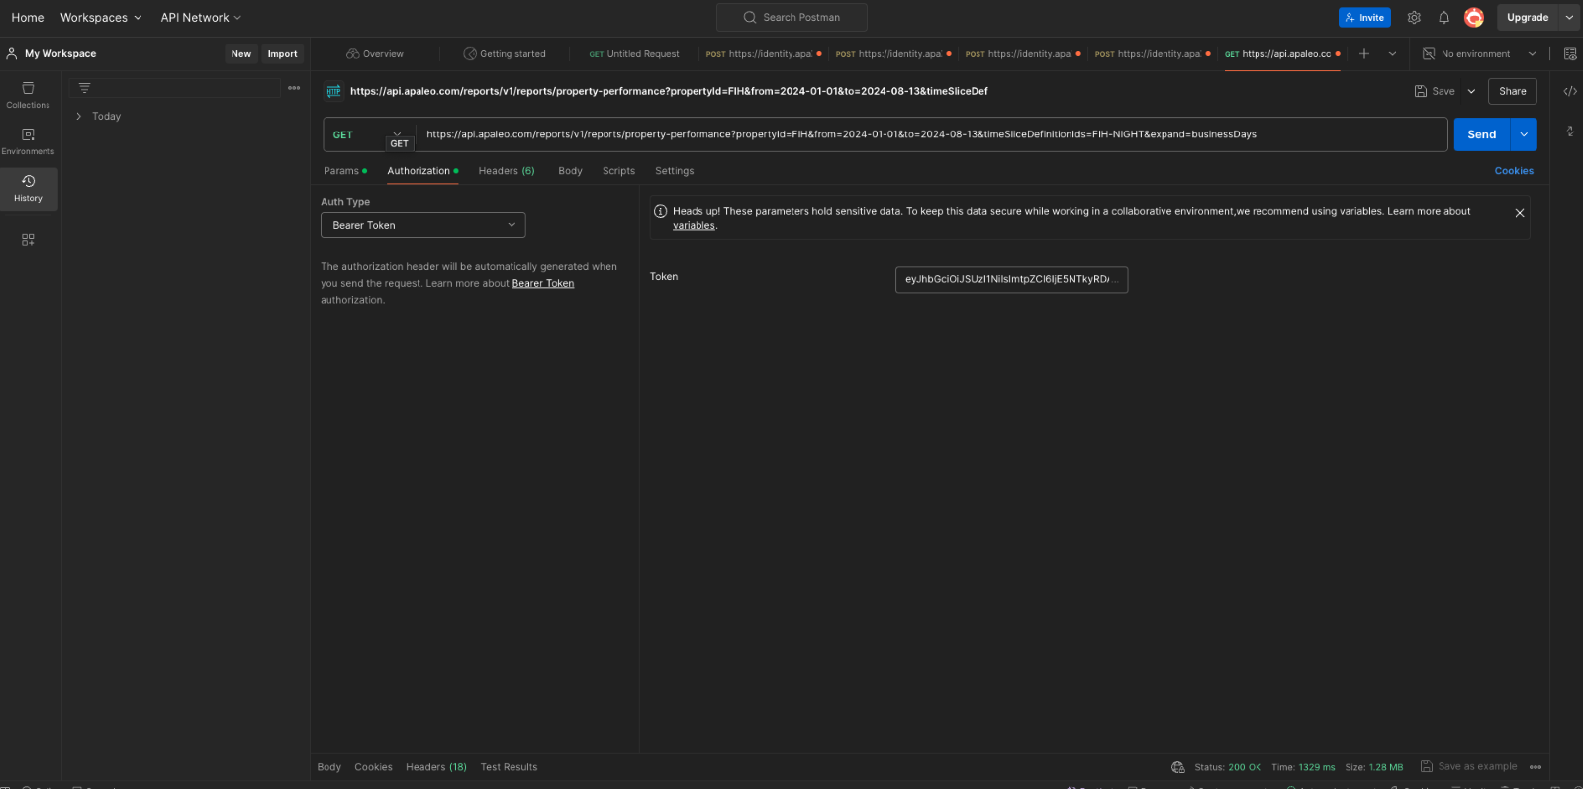The image size is (1583, 789).
Task: Click the Save as example button
Action: pos(1469,767)
